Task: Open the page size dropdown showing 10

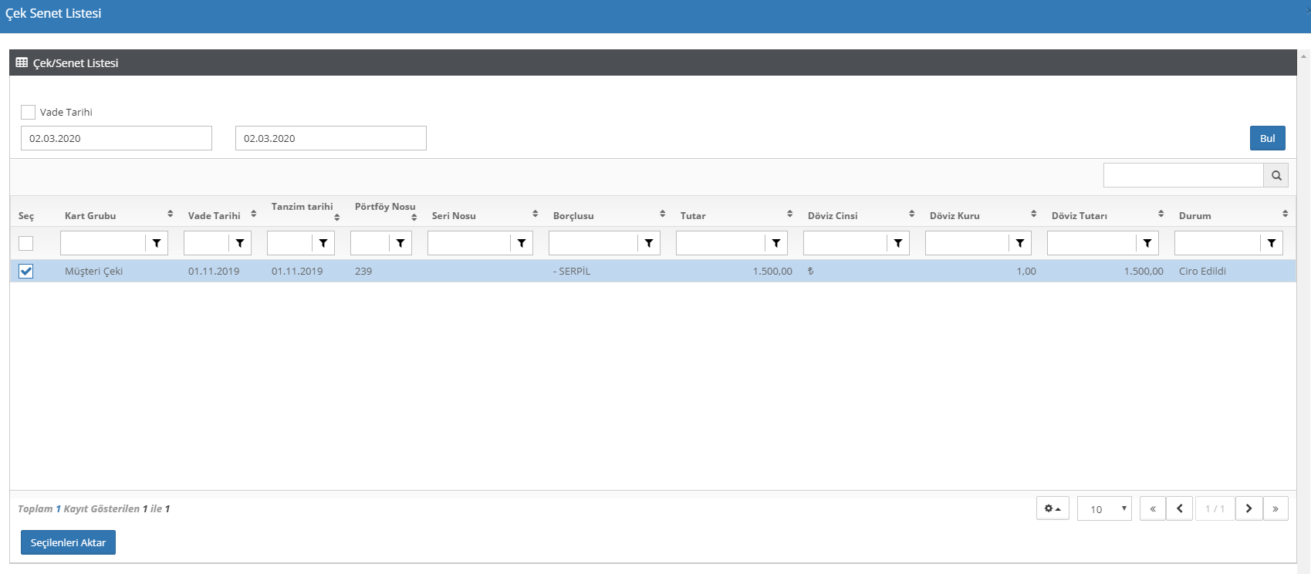Action: click(x=1104, y=508)
